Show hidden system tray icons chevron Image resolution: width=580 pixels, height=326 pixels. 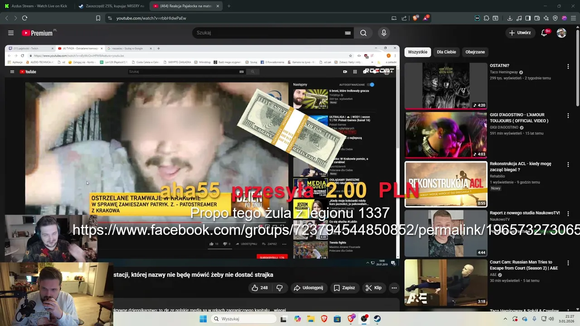tap(506, 319)
